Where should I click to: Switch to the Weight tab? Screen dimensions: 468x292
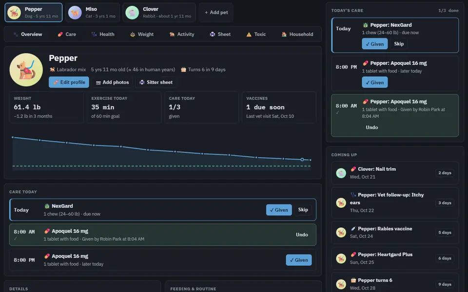click(142, 34)
